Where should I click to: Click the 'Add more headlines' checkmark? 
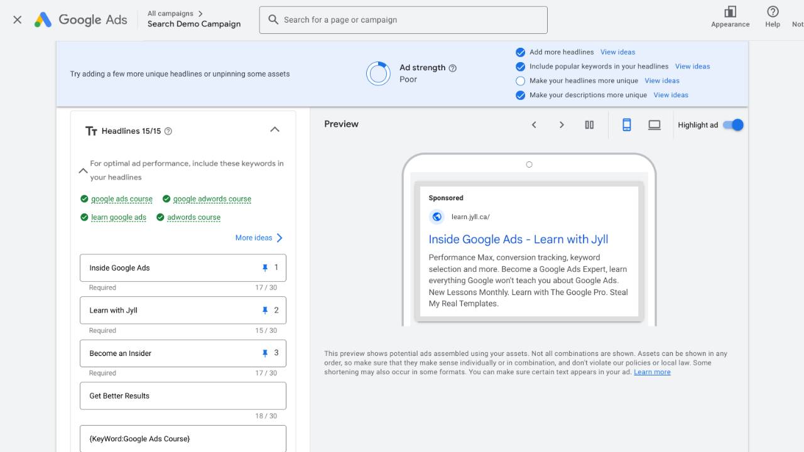(x=520, y=52)
